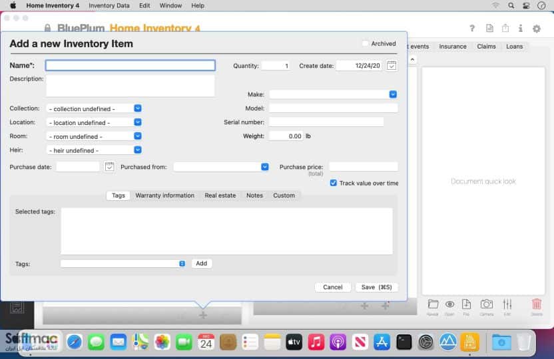Switch to the Notes tab
Screen dimensions: 554x359
(254, 195)
